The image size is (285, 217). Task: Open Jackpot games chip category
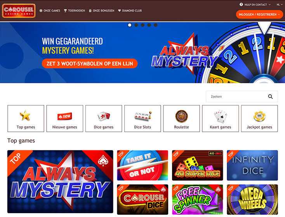pyautogui.click(x=259, y=119)
